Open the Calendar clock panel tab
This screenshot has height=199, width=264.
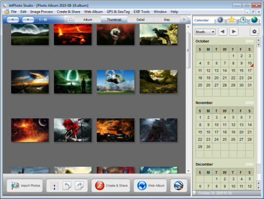243,20
